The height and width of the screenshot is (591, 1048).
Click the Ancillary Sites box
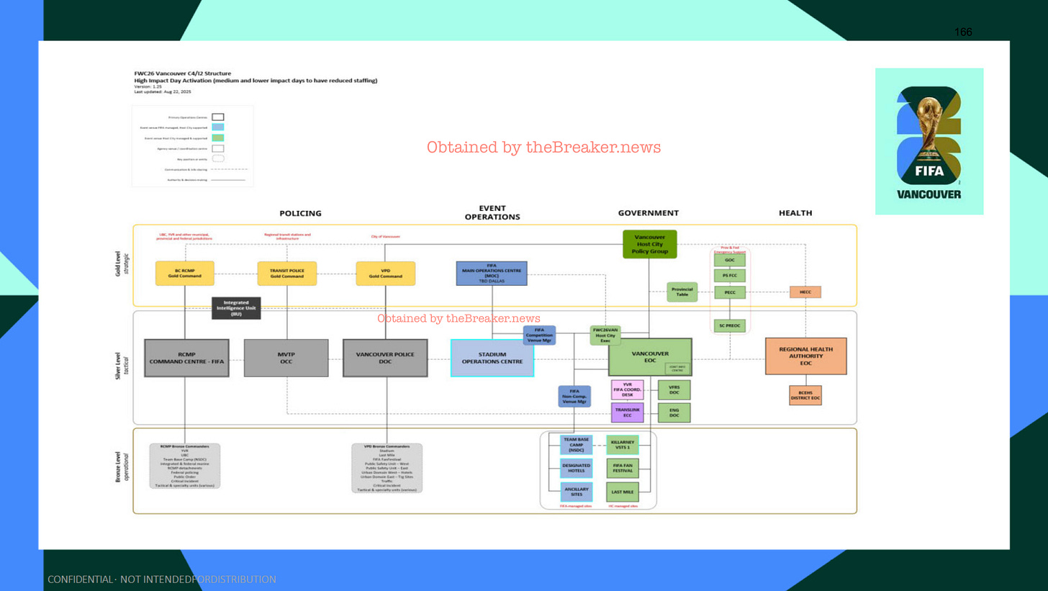(576, 492)
